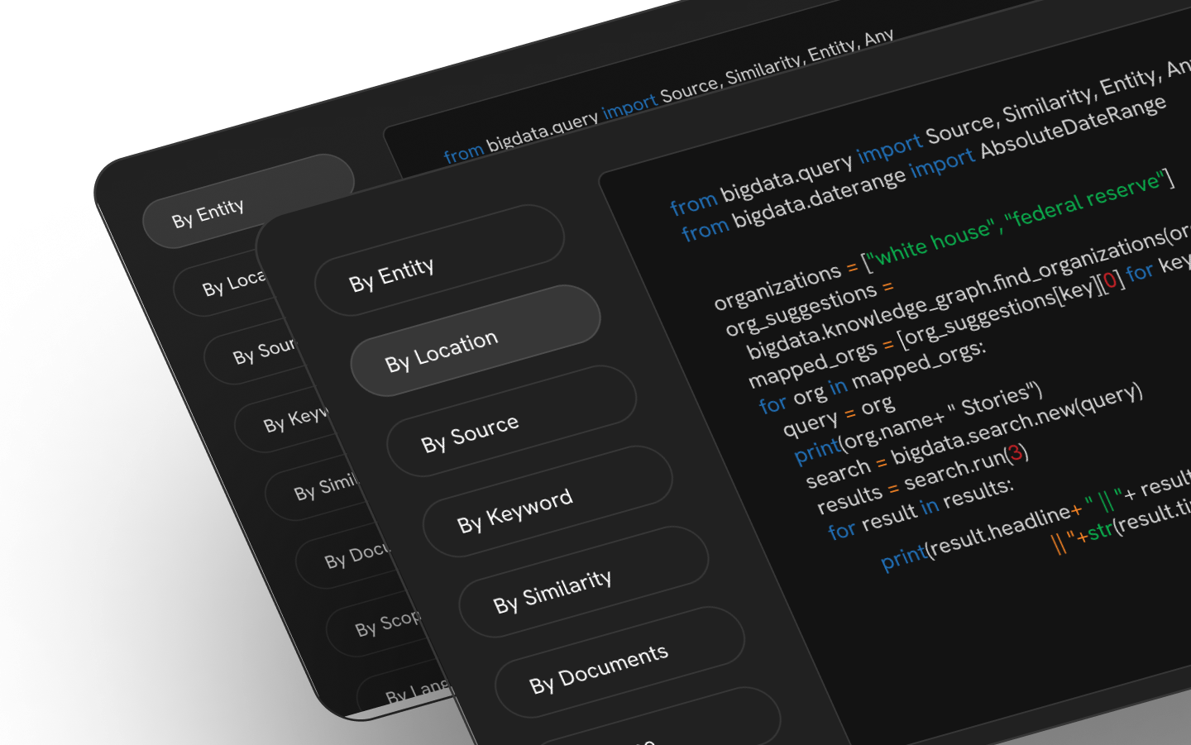Click the 'for org in mapped_orgs:' line
The image size is (1191, 745).
coord(873,377)
